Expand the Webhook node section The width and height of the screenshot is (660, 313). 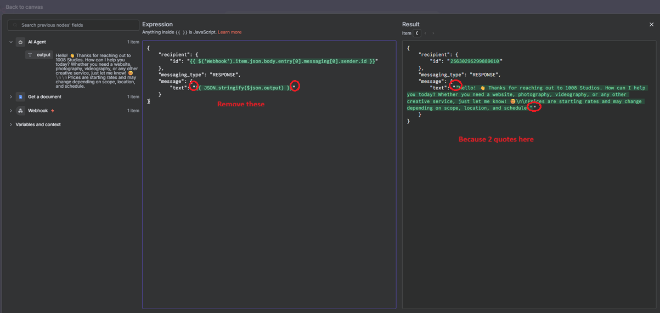tap(11, 111)
